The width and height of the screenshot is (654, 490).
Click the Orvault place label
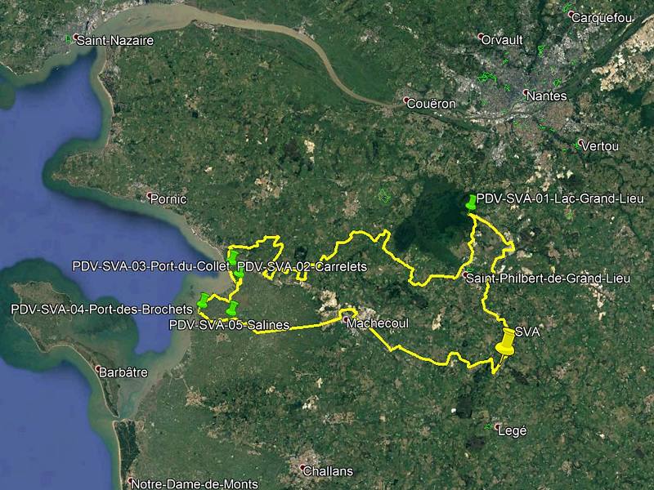point(502,40)
